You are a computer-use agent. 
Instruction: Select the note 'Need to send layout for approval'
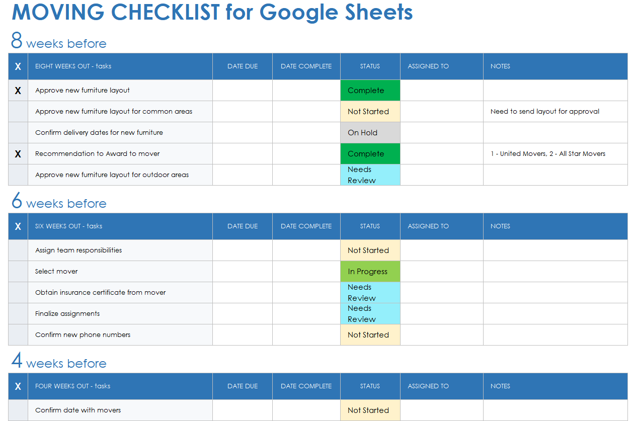[544, 112]
